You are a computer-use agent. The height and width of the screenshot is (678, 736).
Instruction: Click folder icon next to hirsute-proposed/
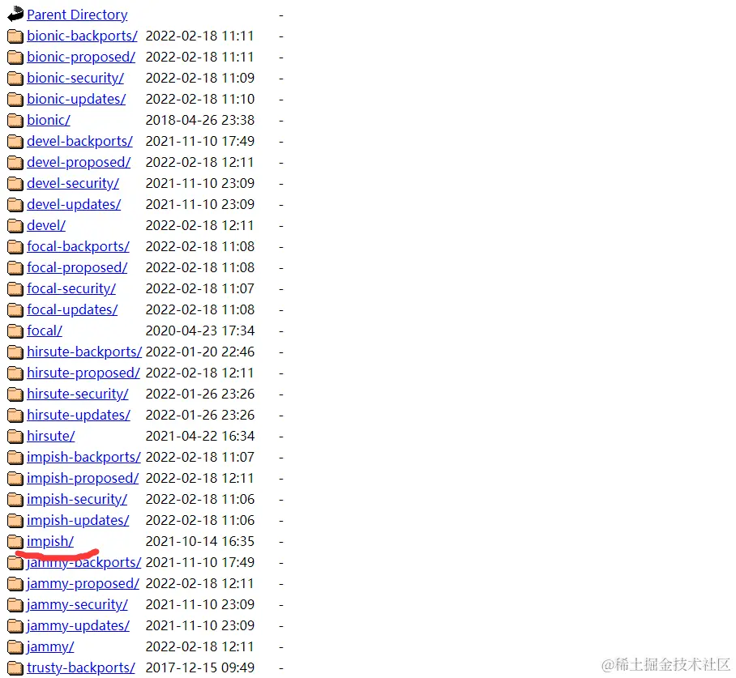pos(15,373)
